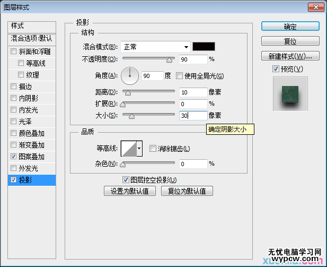This screenshot has width=327, height=267.
Task: Uncheck the 投影 effect checkbox
Action: click(x=13, y=180)
